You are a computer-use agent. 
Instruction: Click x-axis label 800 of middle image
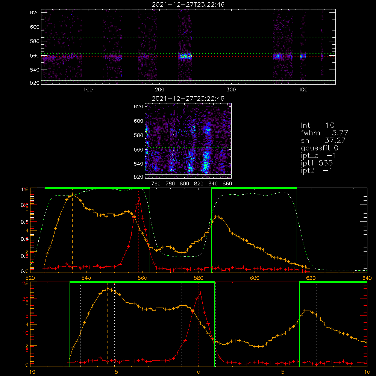[184, 184]
